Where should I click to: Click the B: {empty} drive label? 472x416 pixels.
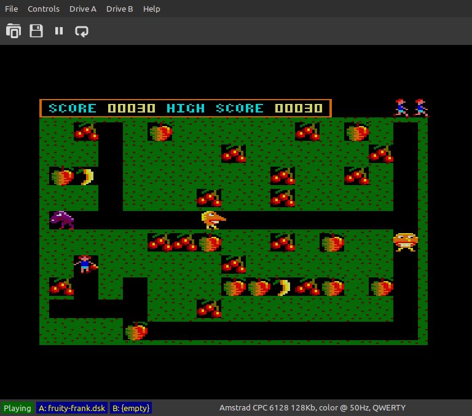point(131,408)
